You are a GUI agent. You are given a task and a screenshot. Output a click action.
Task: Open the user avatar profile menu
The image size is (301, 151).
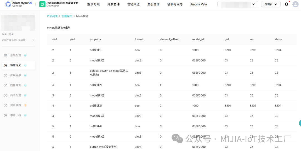click(x=295, y=4)
